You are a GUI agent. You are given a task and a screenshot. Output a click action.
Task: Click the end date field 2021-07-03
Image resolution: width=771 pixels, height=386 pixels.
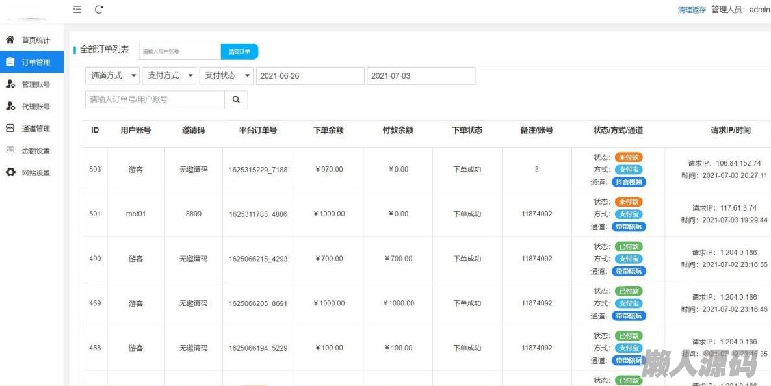pyautogui.click(x=421, y=76)
